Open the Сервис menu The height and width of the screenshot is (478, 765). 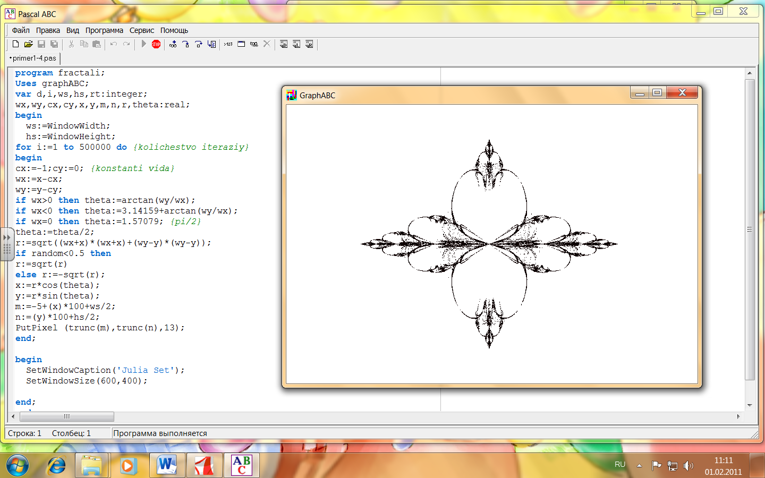(141, 30)
